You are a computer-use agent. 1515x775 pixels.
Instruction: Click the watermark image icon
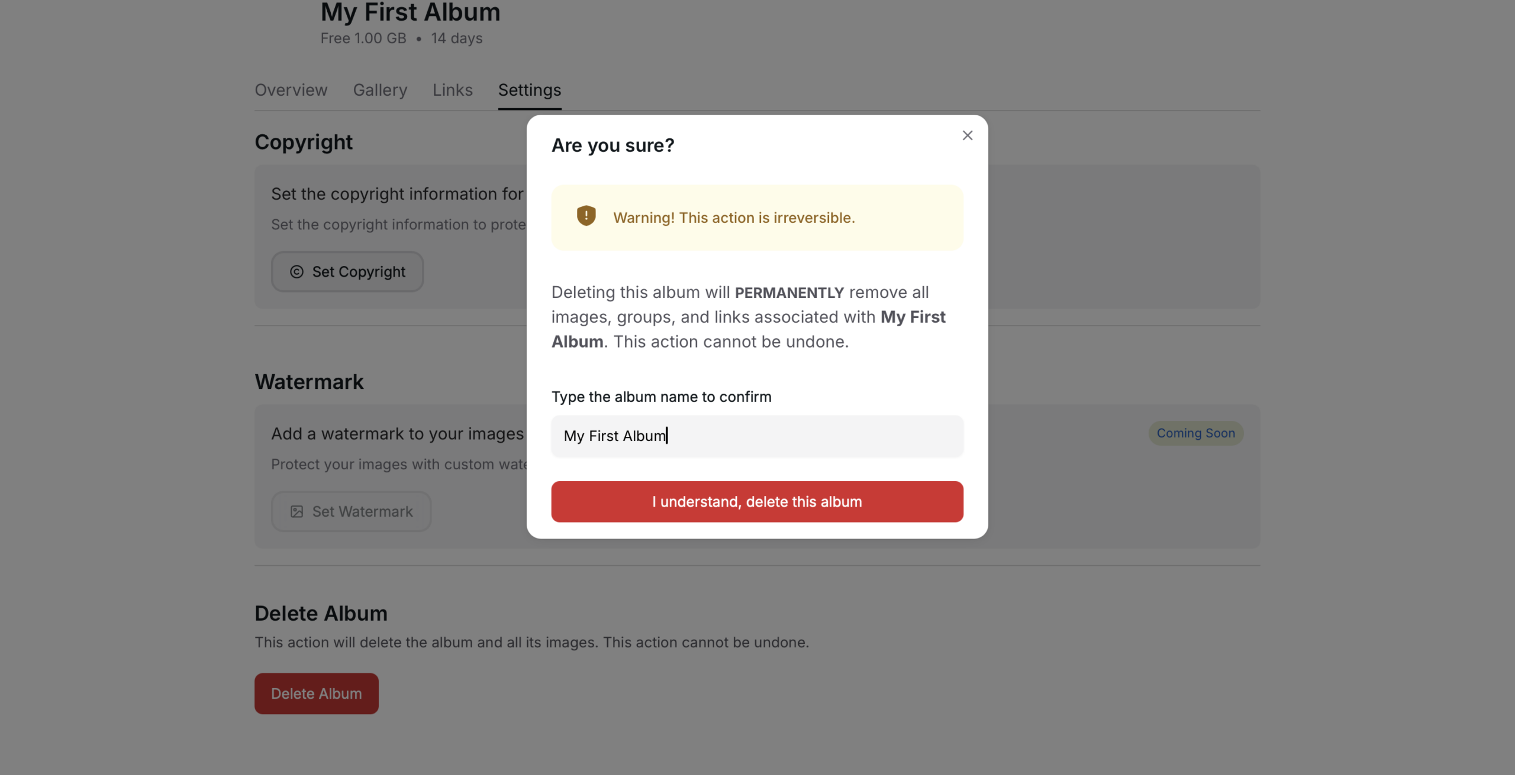pos(296,512)
